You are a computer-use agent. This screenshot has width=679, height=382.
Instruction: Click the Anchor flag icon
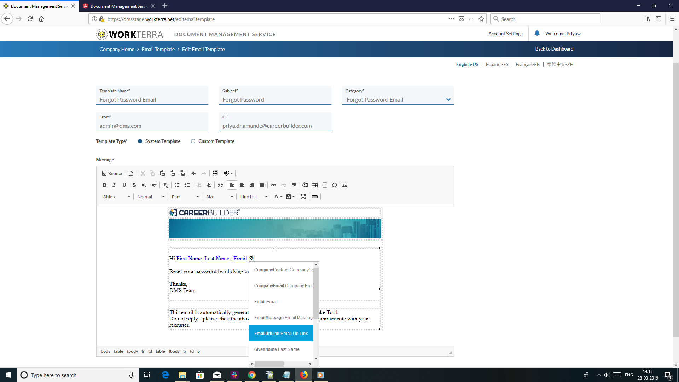pos(293,185)
